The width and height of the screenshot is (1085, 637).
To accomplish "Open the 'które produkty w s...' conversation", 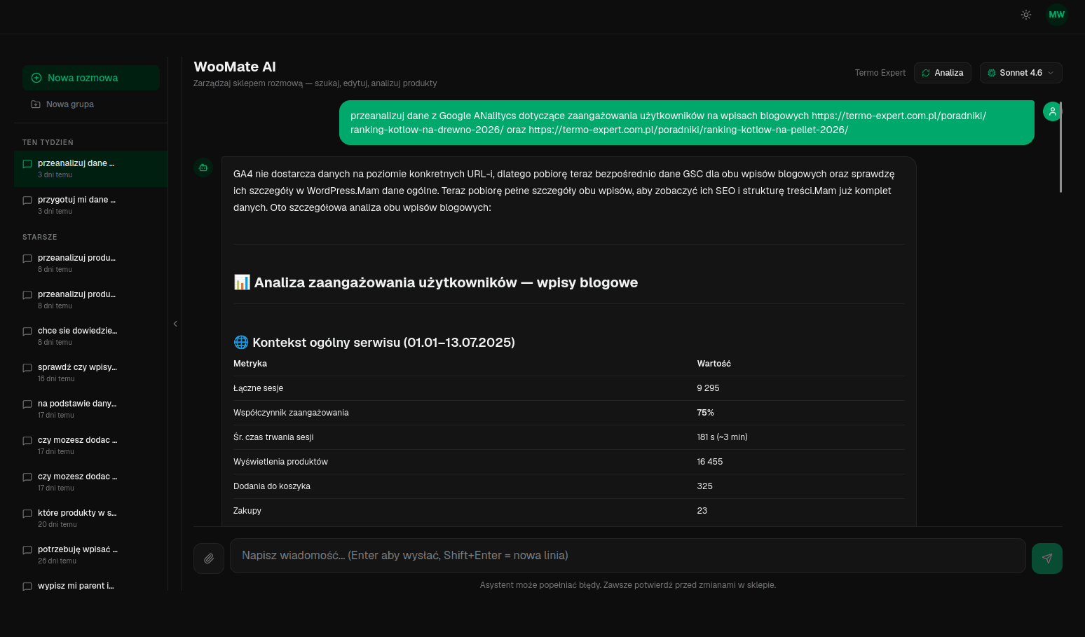I will [91, 519].
